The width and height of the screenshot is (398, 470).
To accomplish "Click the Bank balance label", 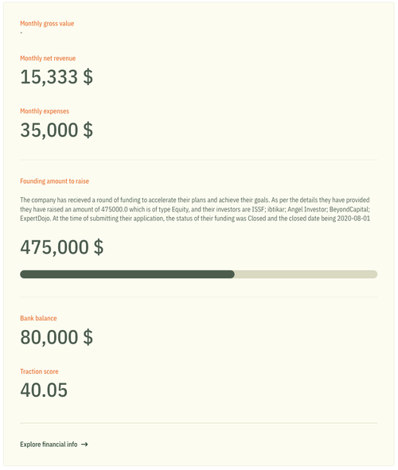I will pyautogui.click(x=38, y=318).
